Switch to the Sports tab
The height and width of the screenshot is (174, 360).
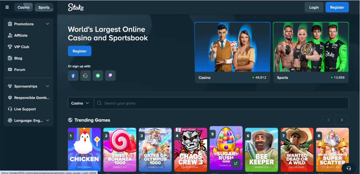(44, 7)
